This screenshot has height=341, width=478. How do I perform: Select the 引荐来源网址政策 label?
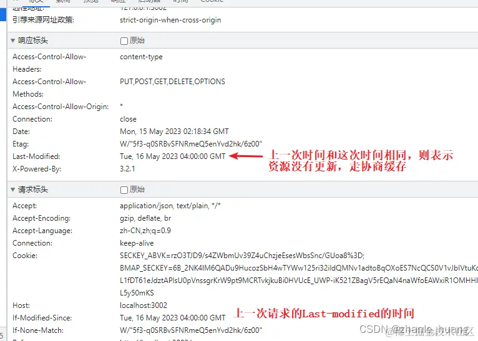pos(43,20)
